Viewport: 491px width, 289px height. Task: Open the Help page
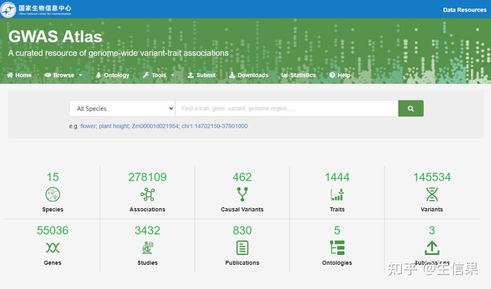tap(340, 75)
